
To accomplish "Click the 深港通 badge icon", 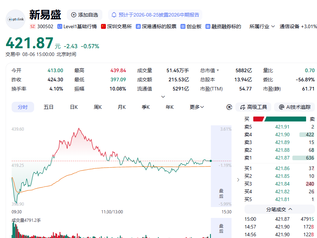I will (138, 26).
